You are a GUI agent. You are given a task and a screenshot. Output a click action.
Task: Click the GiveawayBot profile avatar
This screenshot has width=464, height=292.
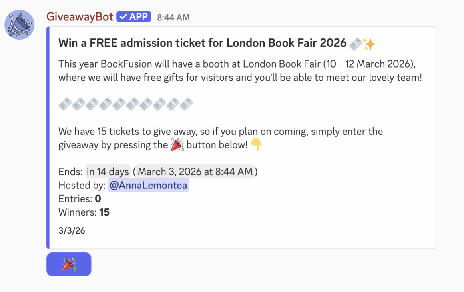19,25
